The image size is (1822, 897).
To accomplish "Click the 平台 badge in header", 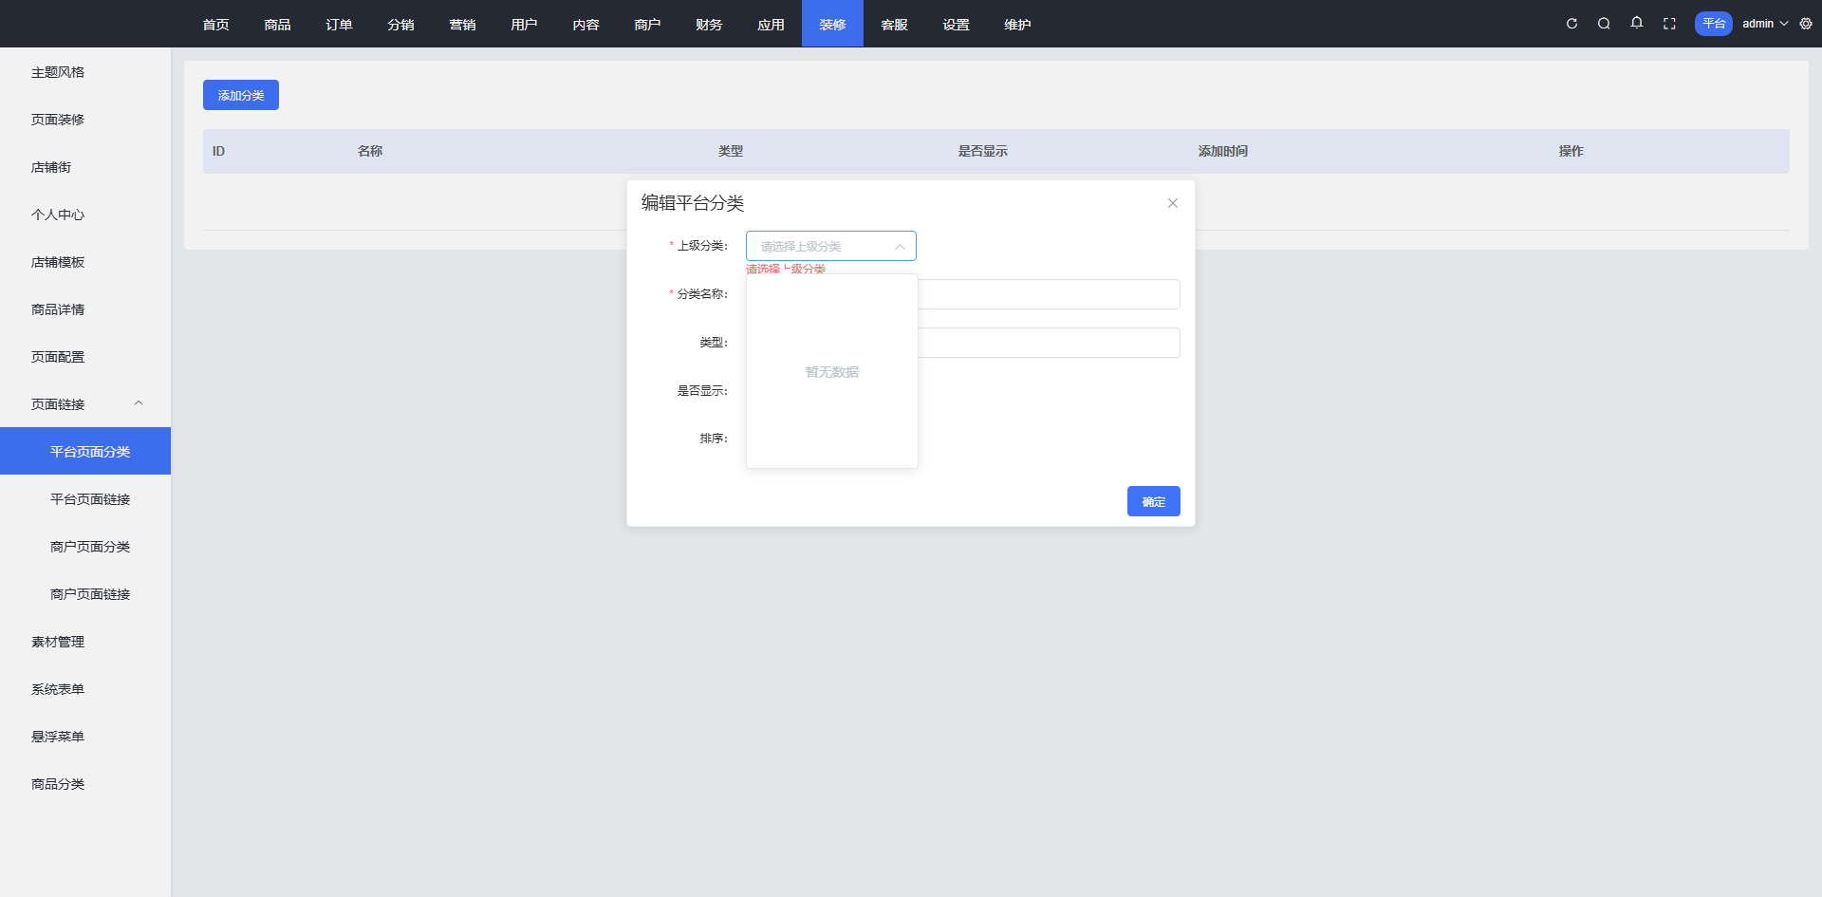I will [1713, 24].
